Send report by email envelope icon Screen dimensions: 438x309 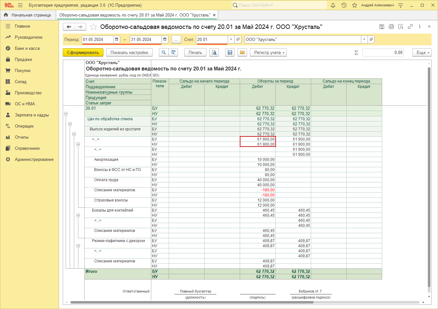point(242,53)
